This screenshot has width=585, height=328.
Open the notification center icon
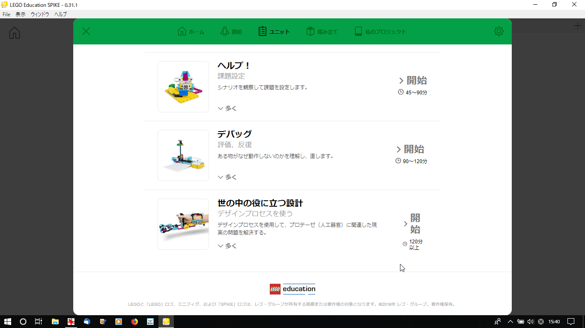[x=571, y=322]
